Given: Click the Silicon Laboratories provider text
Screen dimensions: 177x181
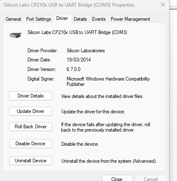Looking at the screenshot, I should coord(85,51).
